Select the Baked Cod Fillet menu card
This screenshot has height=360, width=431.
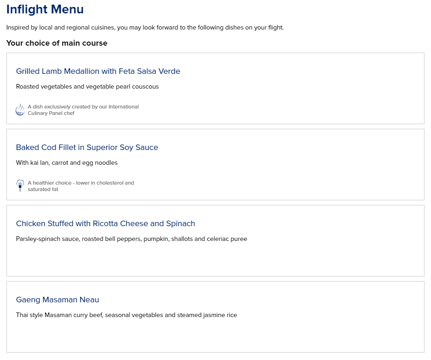(x=215, y=164)
